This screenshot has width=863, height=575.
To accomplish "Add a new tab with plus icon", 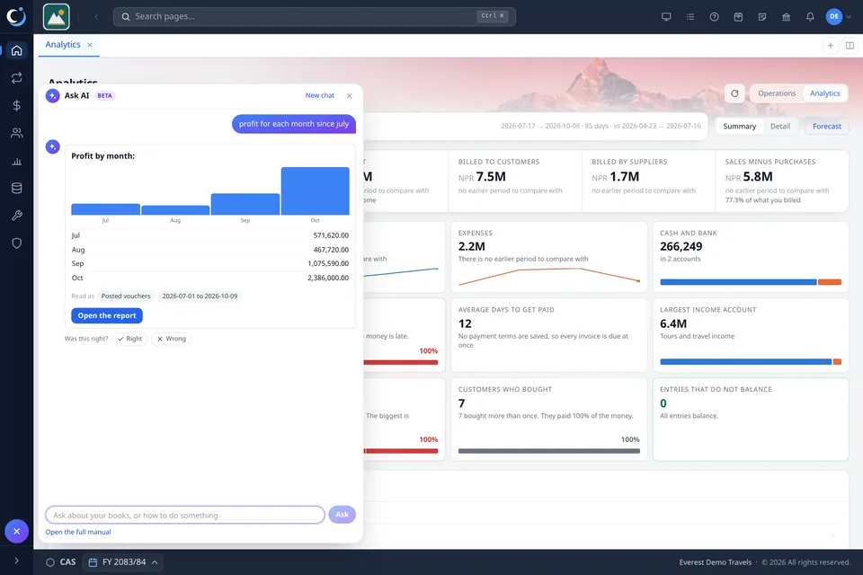I will [x=831, y=46].
